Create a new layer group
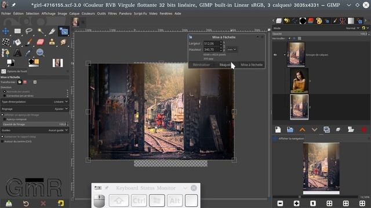 point(290,129)
